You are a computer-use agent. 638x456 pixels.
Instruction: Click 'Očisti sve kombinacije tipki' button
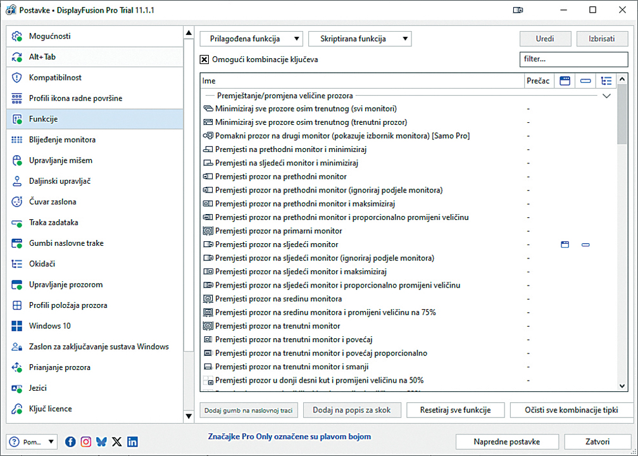(x=572, y=410)
